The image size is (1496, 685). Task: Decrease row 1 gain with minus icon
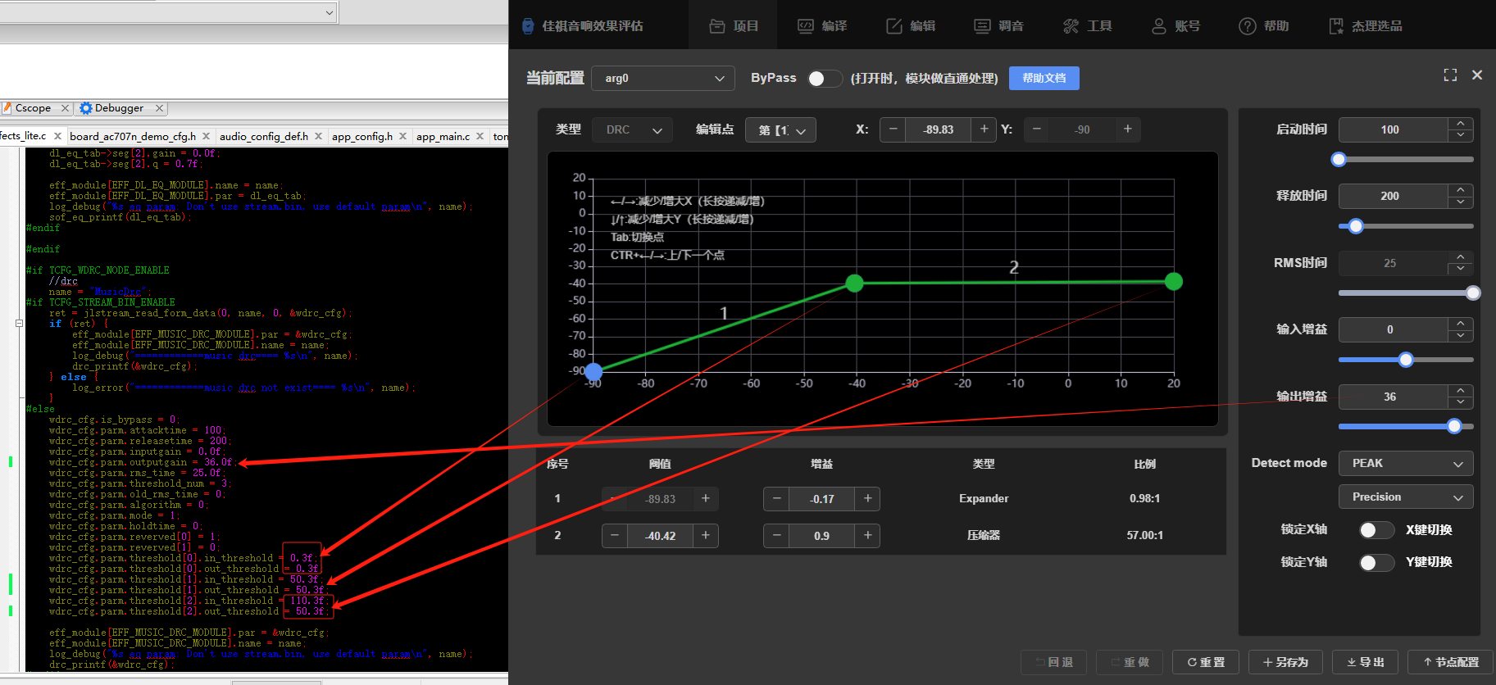[x=776, y=498]
